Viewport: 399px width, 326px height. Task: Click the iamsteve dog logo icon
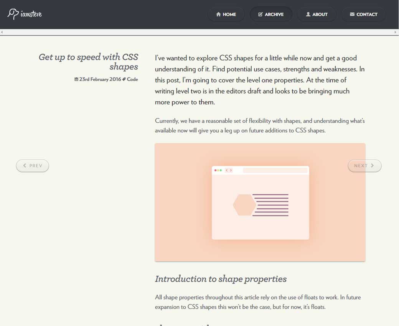13,14
